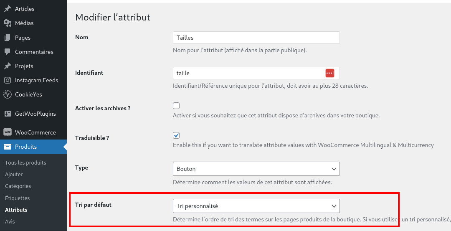Click the Articles pin icon

8,9
